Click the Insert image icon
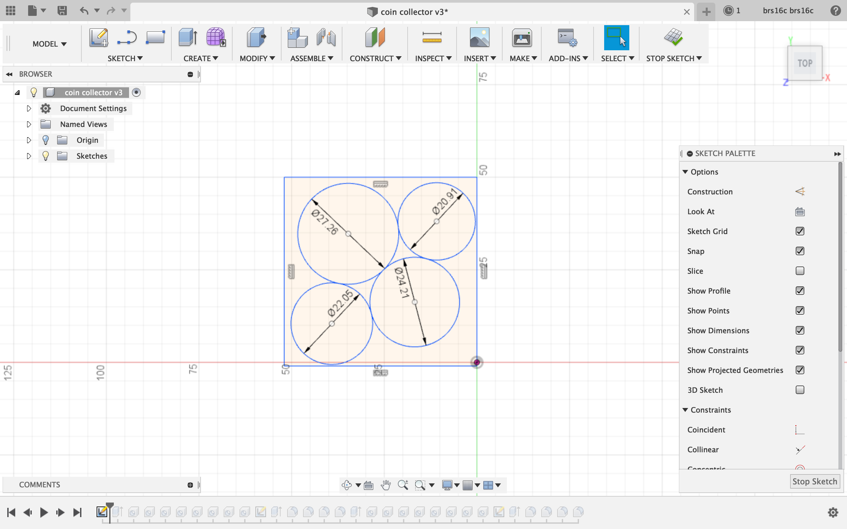The width and height of the screenshot is (847, 529). (479, 37)
